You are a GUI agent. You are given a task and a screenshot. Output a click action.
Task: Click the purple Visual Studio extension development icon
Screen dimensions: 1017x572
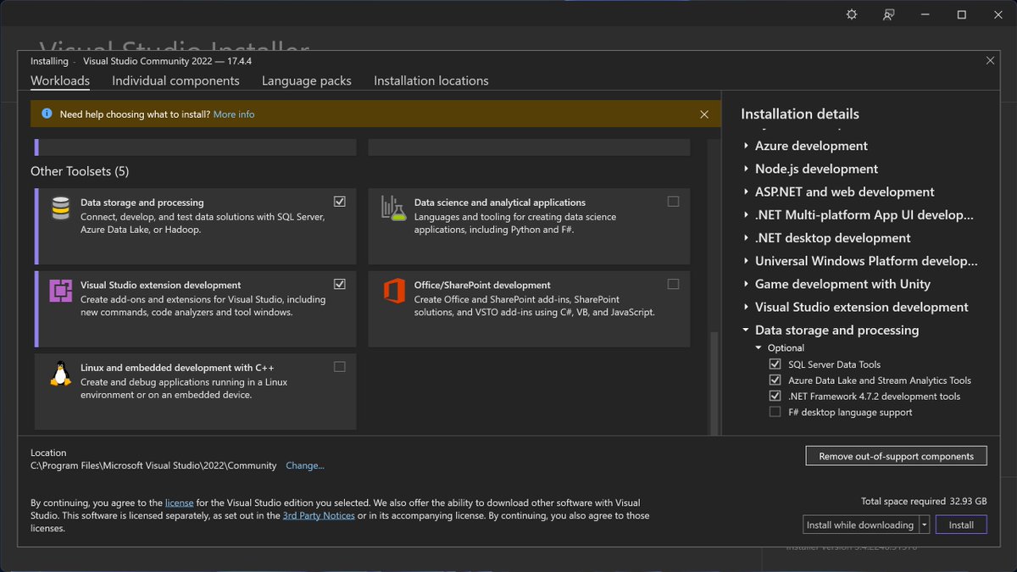pyautogui.click(x=60, y=291)
